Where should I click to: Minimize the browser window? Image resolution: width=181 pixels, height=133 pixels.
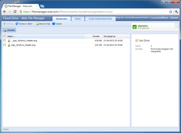pos(164,2)
